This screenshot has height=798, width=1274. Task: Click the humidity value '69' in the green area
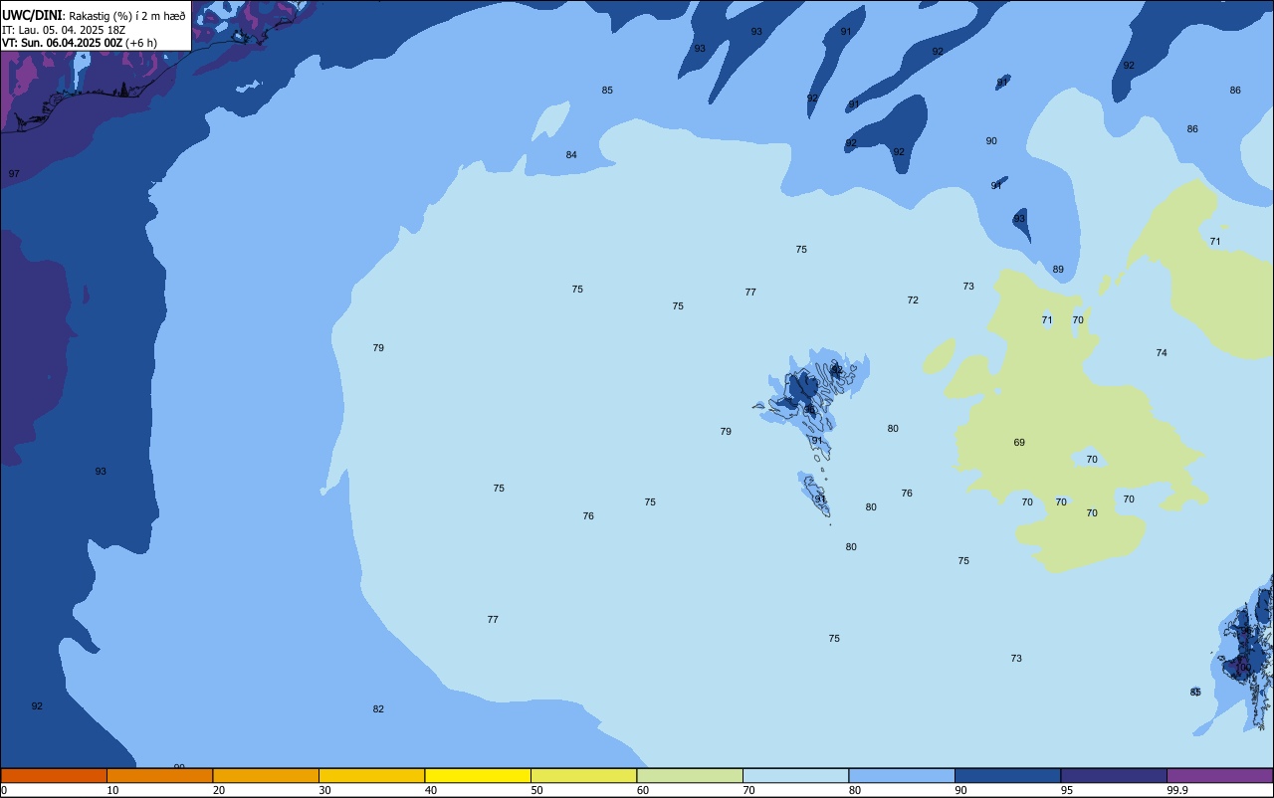1019,443
